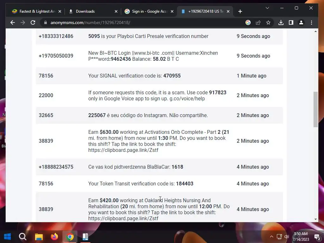Viewport: 324px width, 243px height.
Task: Click the Earn $420.00 Oakland Heights message
Action: point(159,209)
